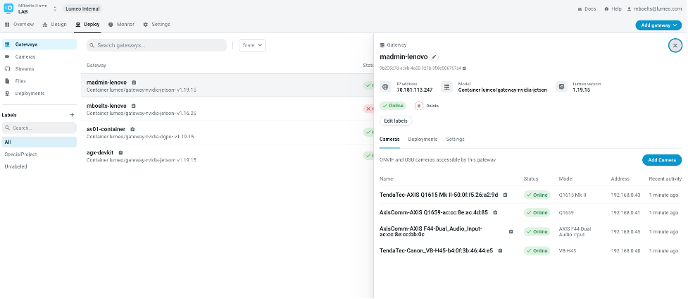
Task: Edit the madmin-lenovo name with pencil icon
Action: point(434,56)
